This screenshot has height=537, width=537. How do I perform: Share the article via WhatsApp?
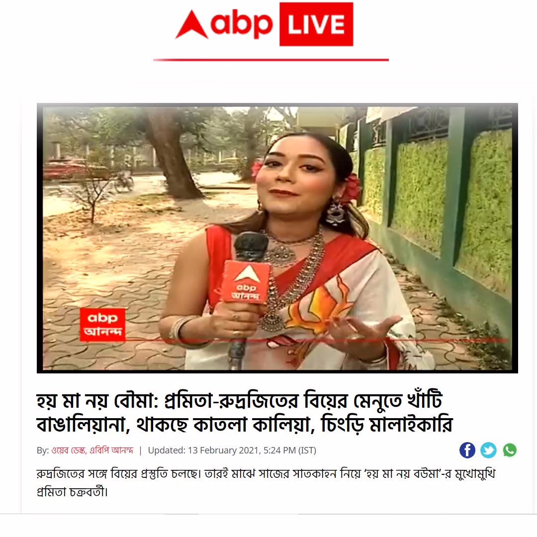tap(510, 450)
